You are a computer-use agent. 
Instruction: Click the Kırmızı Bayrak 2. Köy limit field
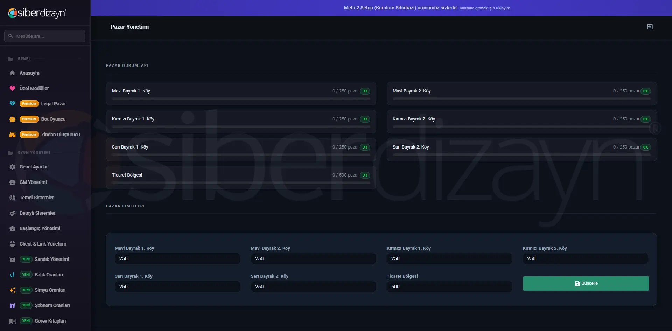point(585,258)
